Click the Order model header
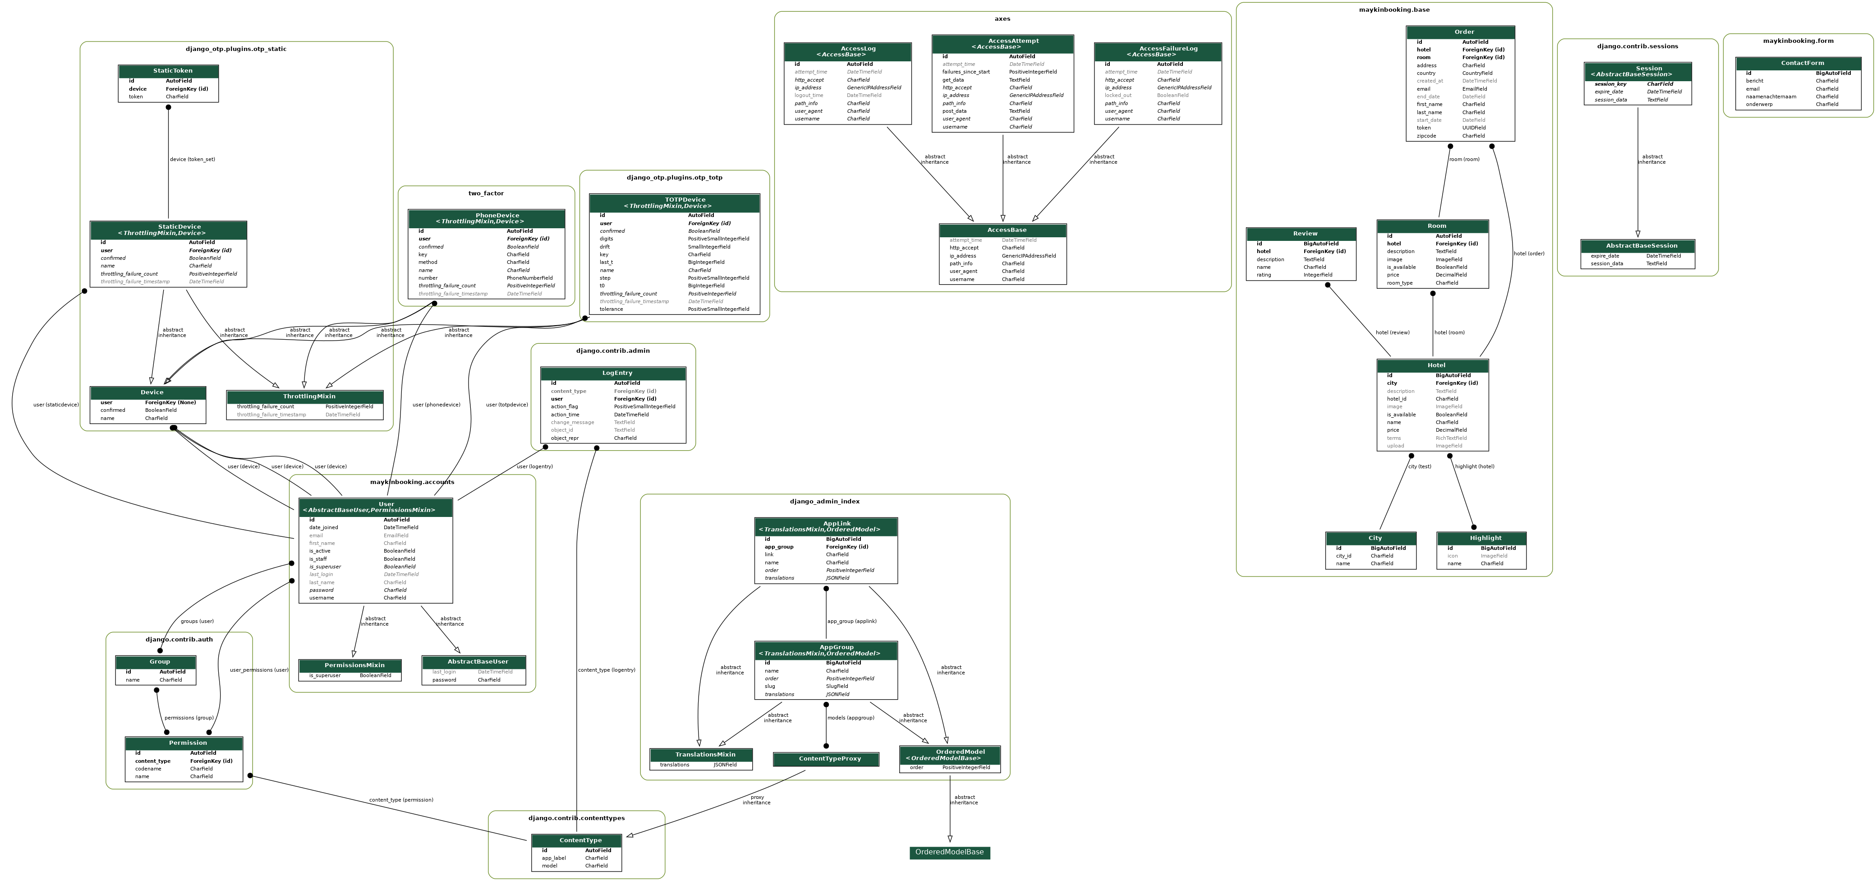The image size is (1876, 881). click(1460, 33)
